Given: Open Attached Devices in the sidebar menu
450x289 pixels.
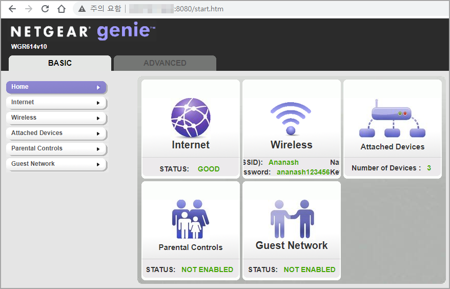Looking at the screenshot, I should click(x=56, y=133).
